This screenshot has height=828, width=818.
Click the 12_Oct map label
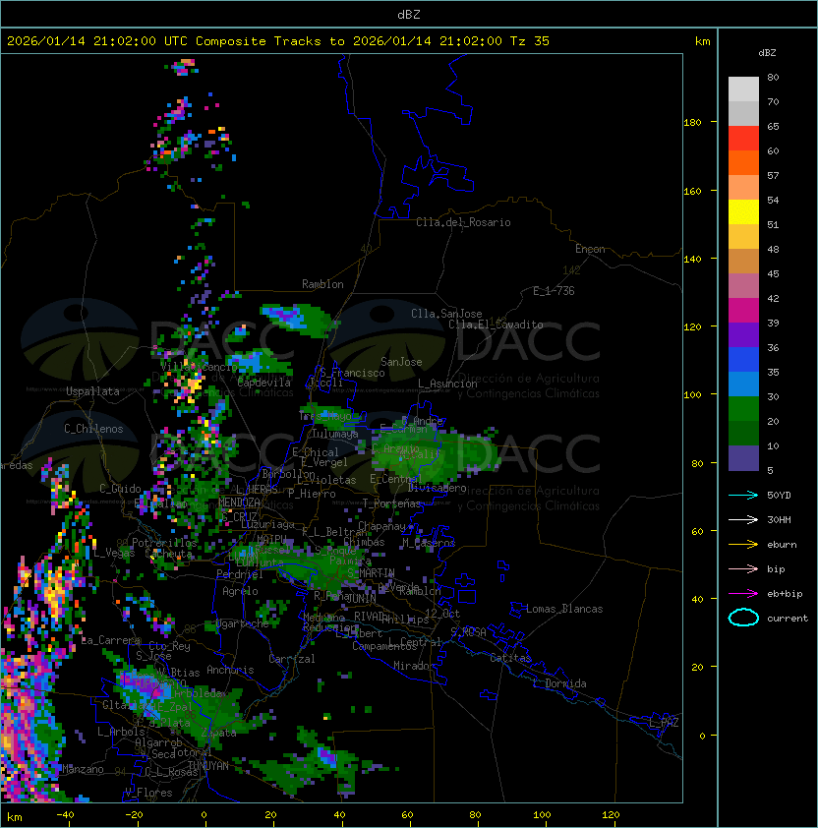[x=442, y=614]
